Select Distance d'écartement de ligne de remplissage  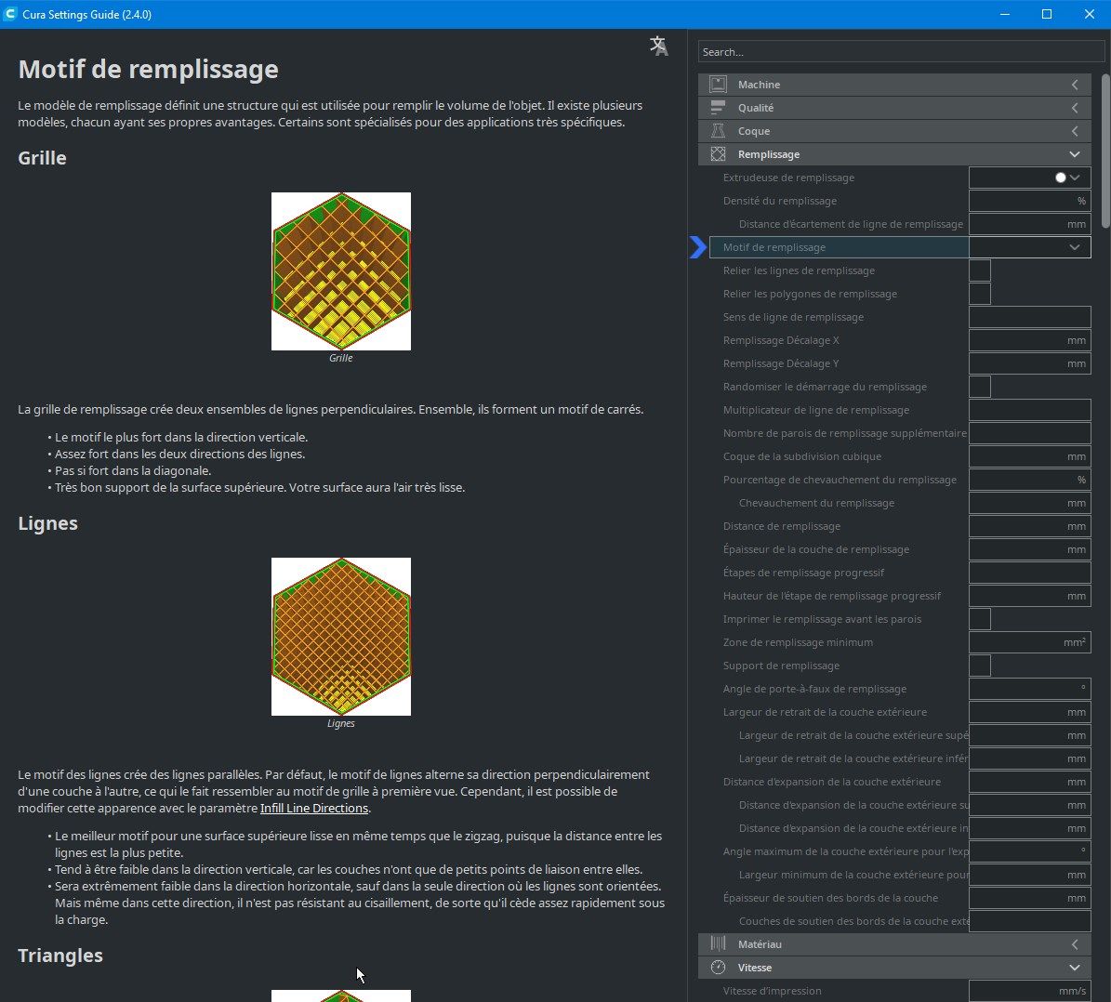(x=851, y=224)
